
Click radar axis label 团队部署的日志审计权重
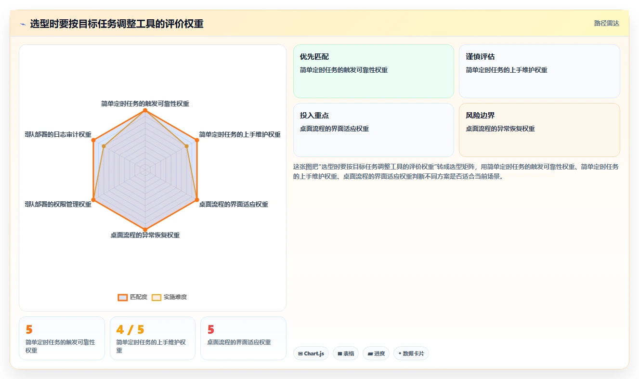(x=58, y=134)
